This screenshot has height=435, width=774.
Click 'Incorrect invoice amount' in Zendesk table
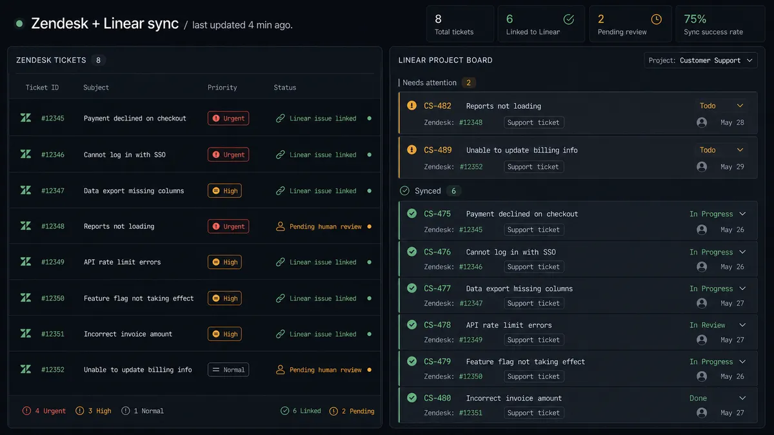[128, 334]
